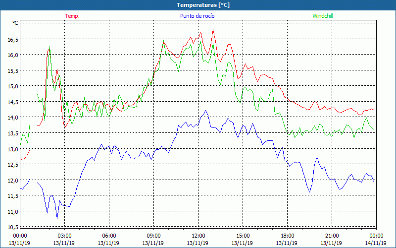This screenshot has height=248, width=396.
Task: Click the '°C' unit label on the y-axis
Action: (x=15, y=23)
